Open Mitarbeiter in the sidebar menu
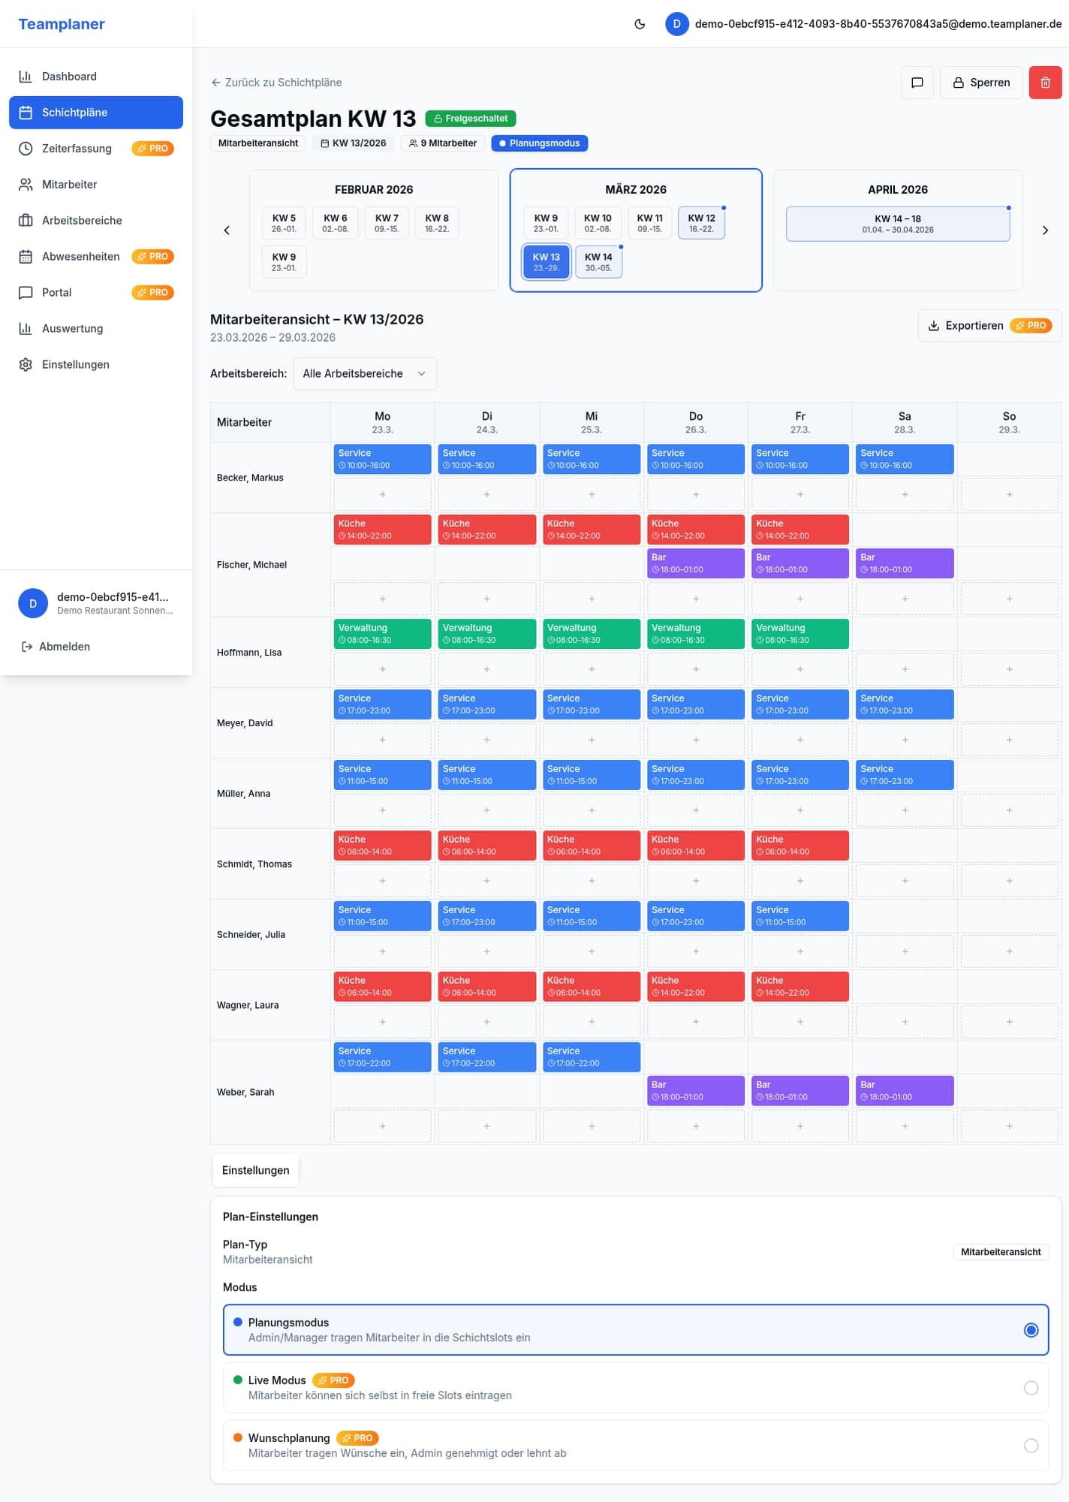 (x=69, y=185)
